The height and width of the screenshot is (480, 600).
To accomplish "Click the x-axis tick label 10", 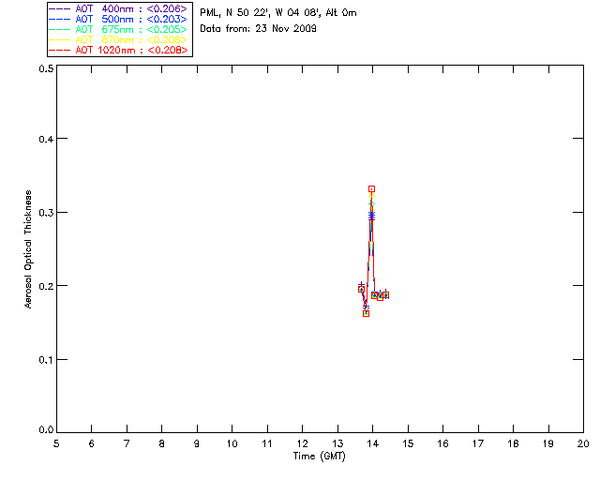I will [x=232, y=443].
